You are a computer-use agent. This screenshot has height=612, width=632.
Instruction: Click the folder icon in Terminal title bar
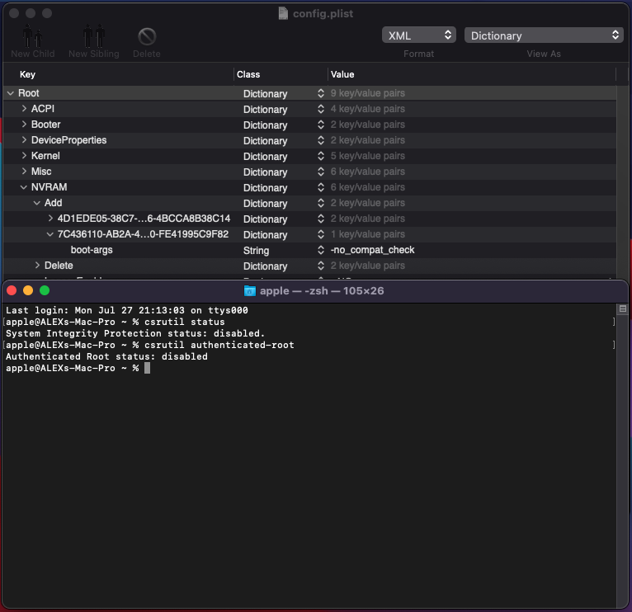(x=251, y=290)
